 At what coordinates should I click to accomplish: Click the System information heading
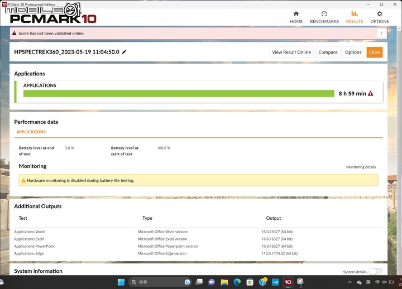pos(38,271)
